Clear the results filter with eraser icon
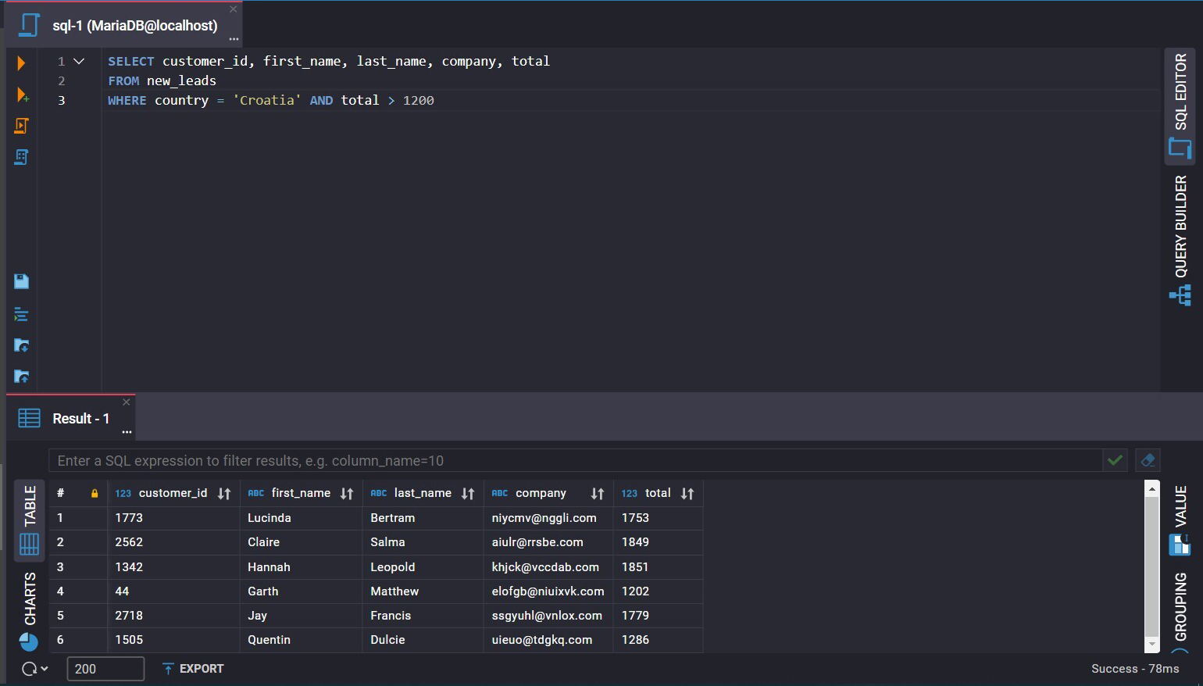Viewport: 1203px width, 686px height. point(1147,460)
